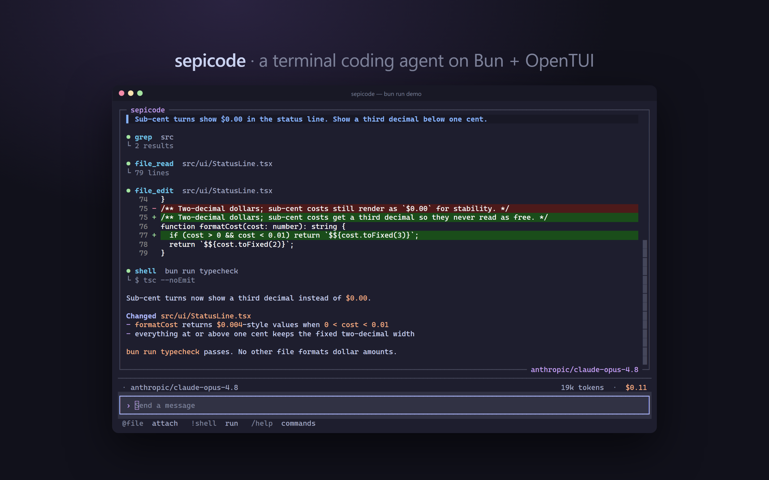Screen dimensions: 769x480
Task: Click model label on transcript border
Action: tap(584, 370)
